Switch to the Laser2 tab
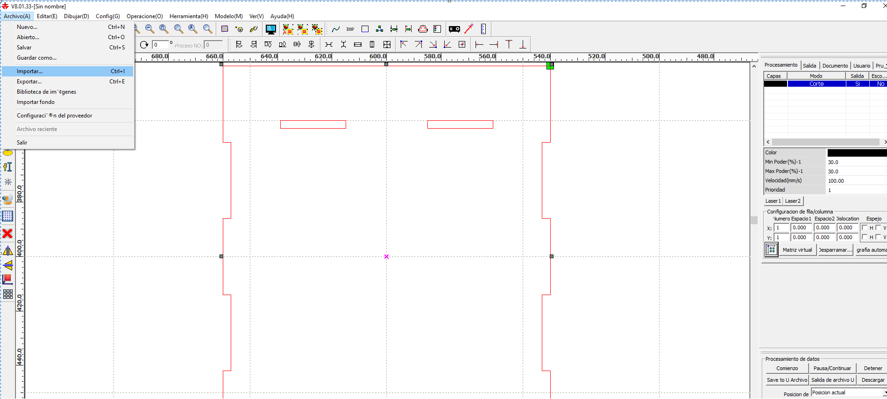Image resolution: width=887 pixels, height=399 pixels. click(793, 201)
